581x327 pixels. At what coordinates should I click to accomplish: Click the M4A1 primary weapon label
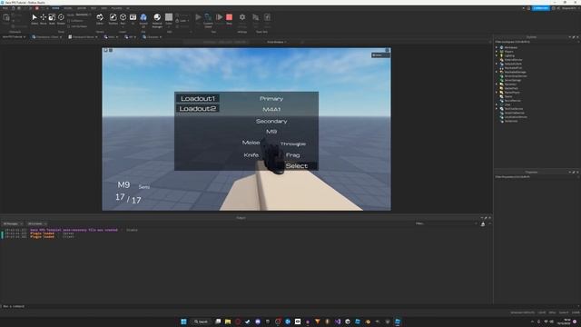tap(271, 109)
